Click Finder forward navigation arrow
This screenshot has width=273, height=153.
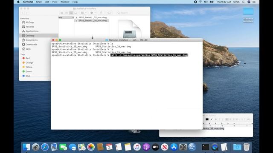click(26, 13)
